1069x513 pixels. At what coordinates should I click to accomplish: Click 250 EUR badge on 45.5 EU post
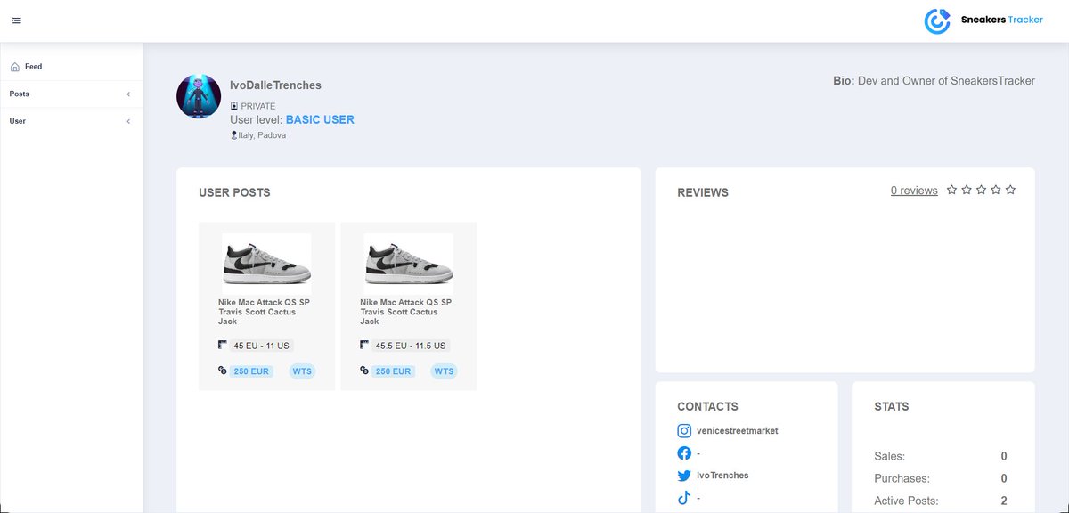(394, 371)
